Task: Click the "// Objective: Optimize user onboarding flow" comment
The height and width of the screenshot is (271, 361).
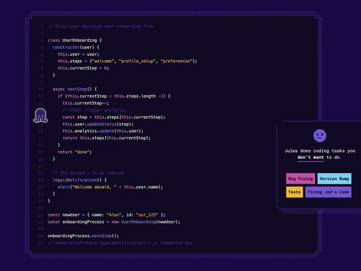Action: click(100, 26)
